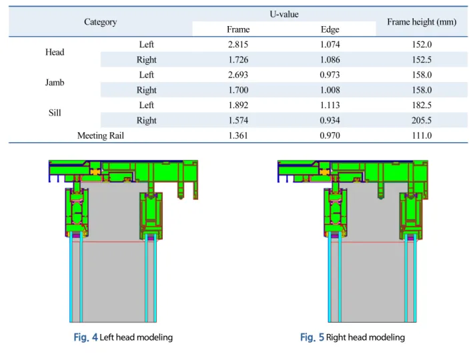Click the Jamb row label

pos(55,82)
